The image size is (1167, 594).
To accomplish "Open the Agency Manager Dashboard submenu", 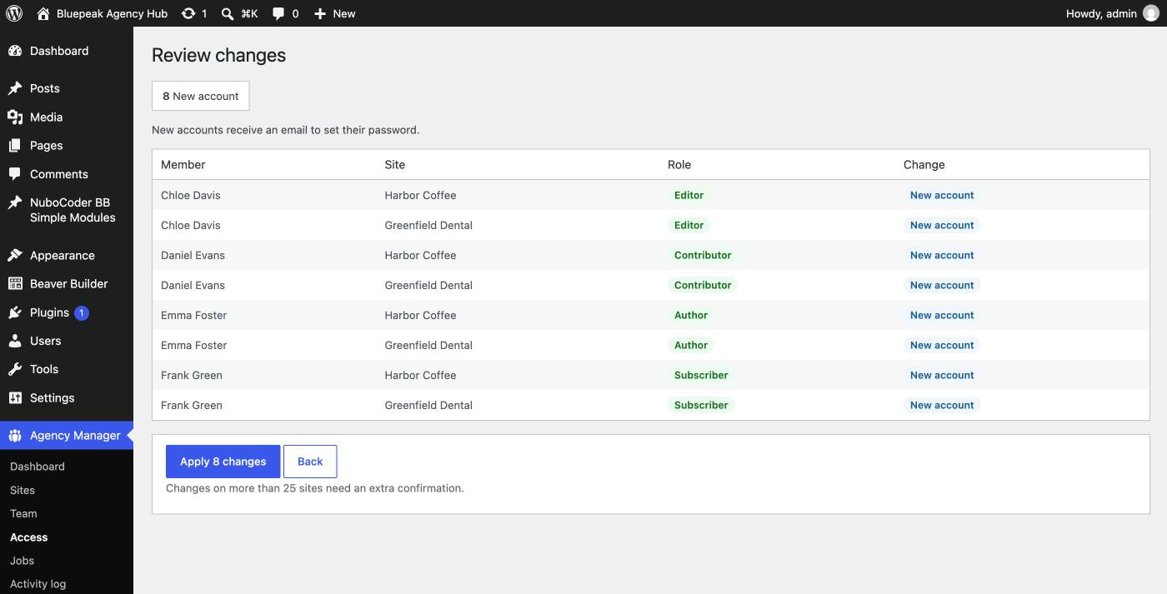I will [x=38, y=467].
